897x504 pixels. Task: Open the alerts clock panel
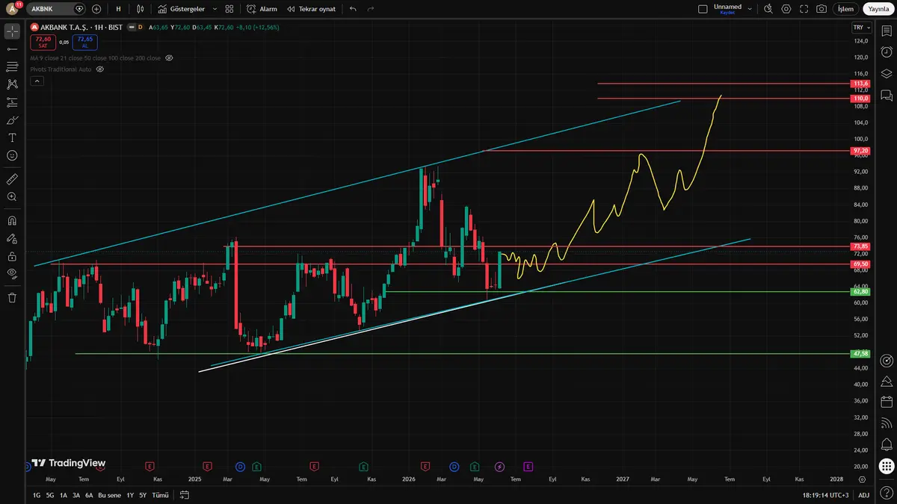coord(886,52)
